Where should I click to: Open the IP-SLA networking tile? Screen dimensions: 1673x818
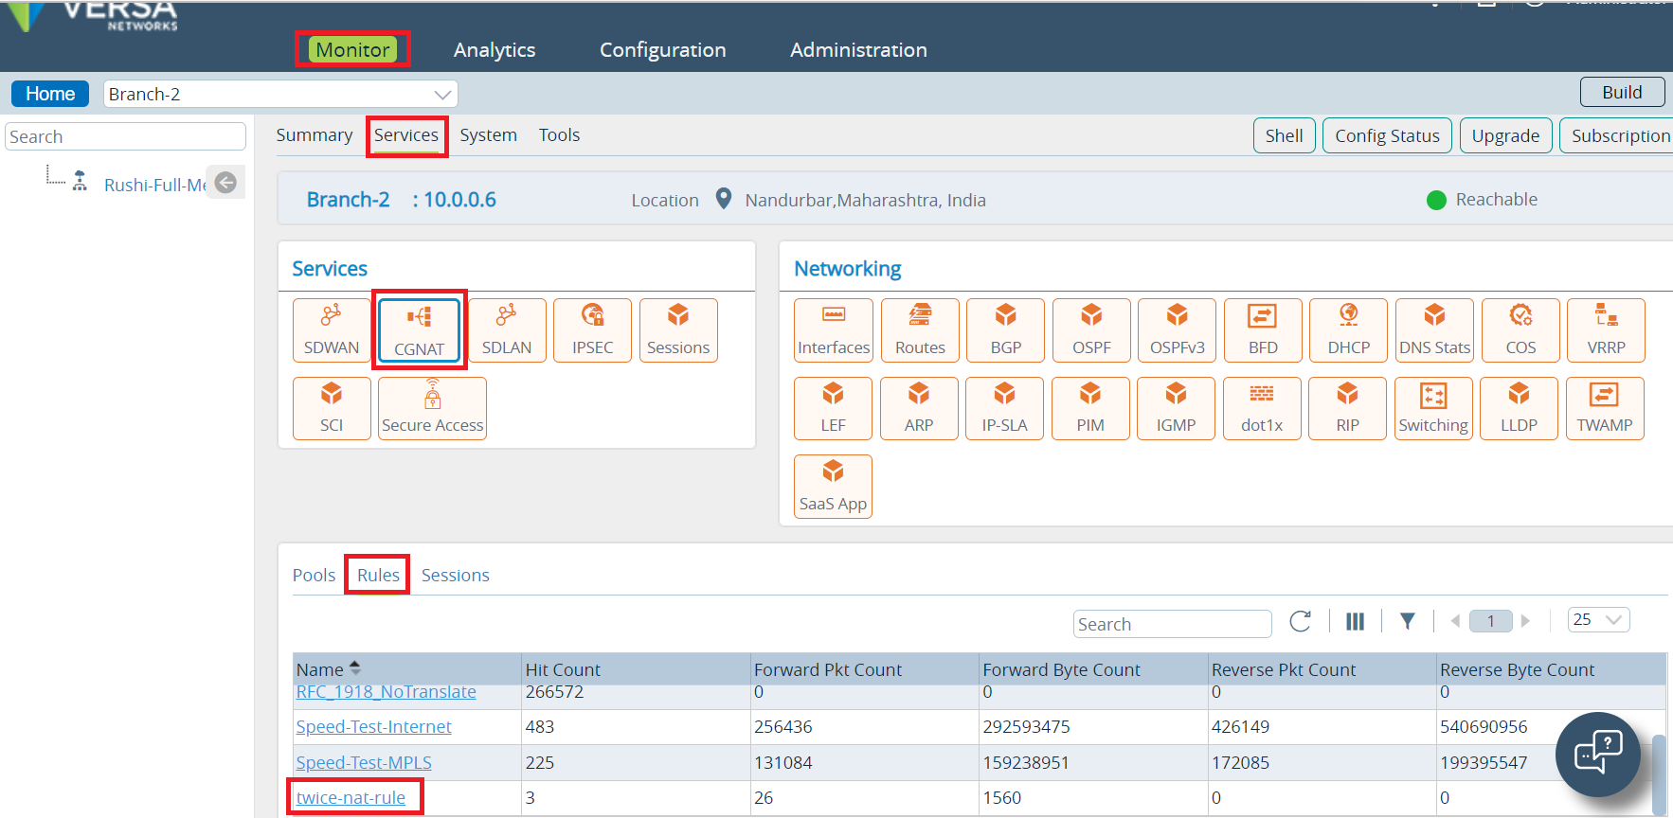coord(1004,409)
